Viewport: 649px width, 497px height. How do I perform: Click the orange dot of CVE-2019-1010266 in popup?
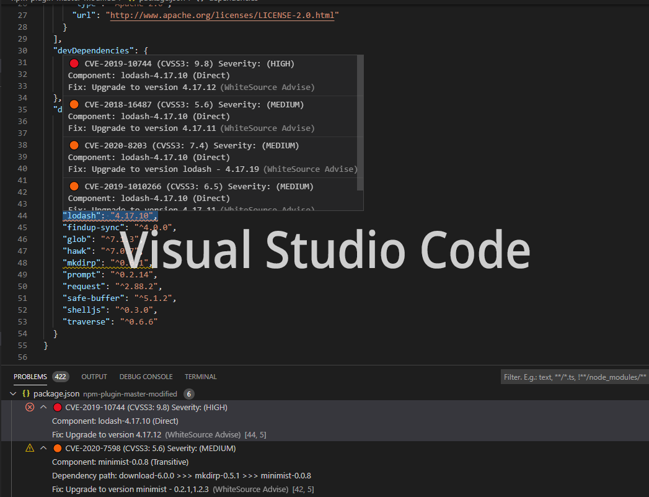coord(74,186)
